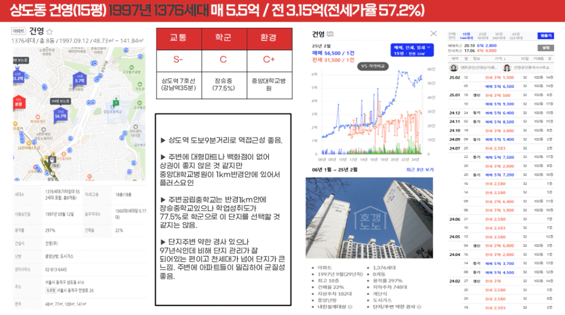565x315 pixels.
Task: Click the first realtor avatar in the transaction list
Action: point(454,68)
